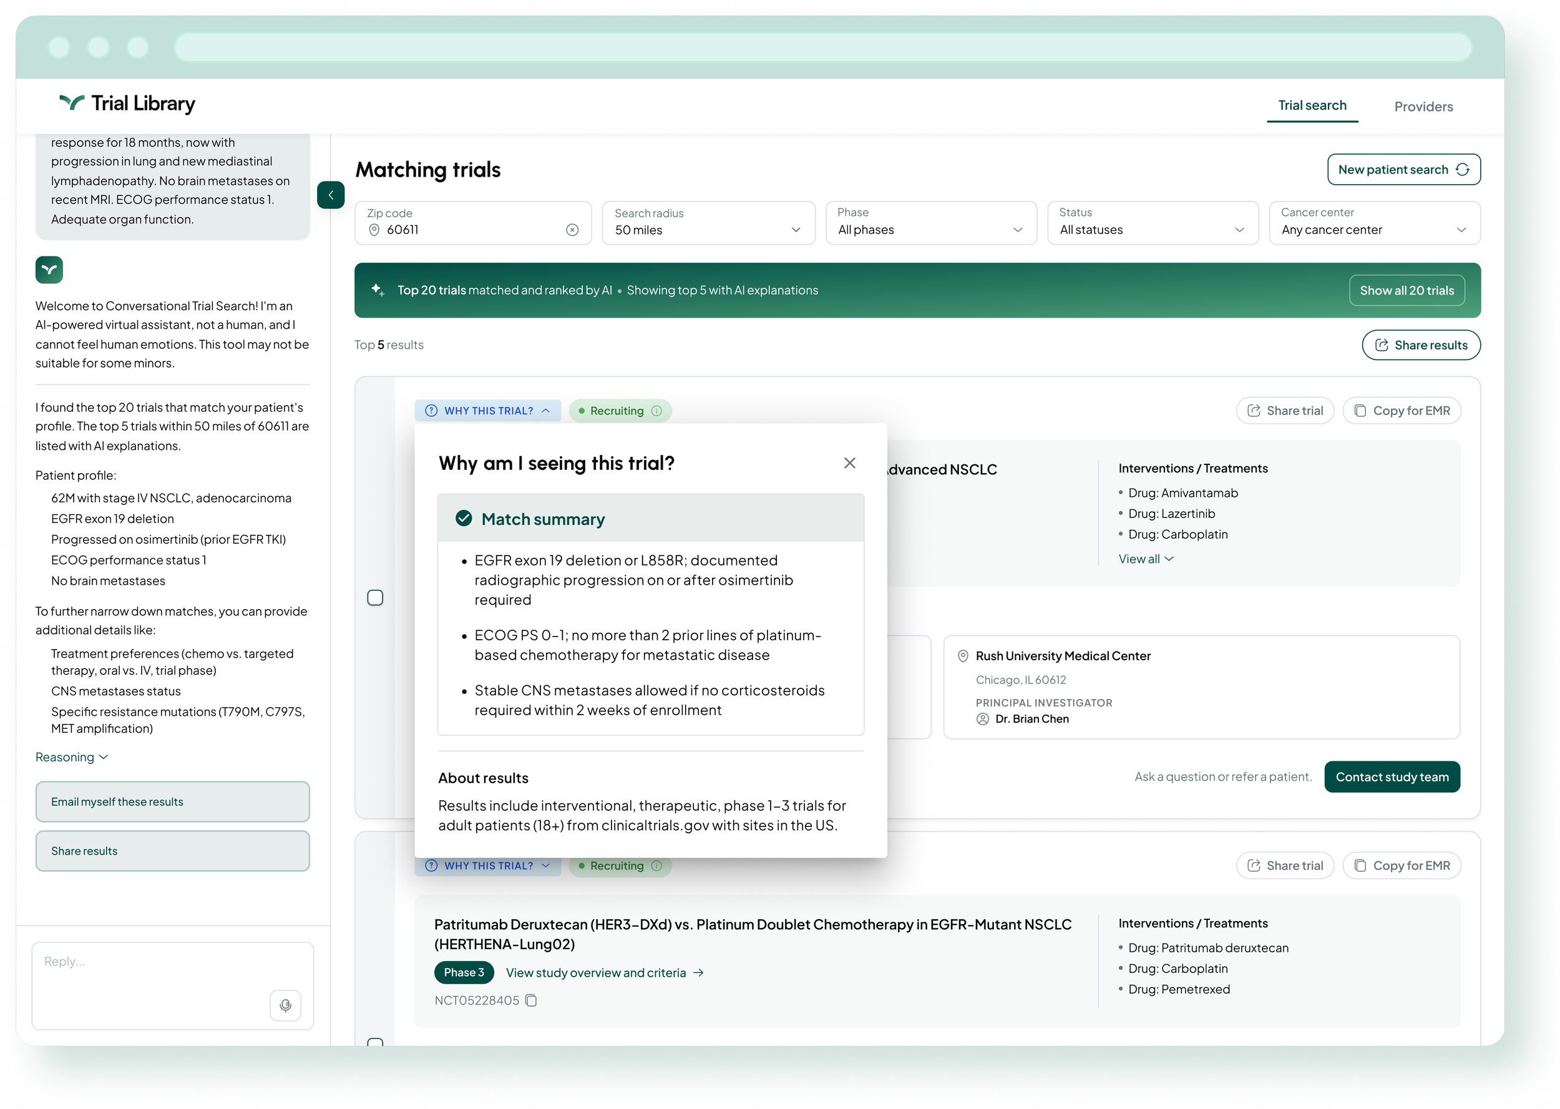This screenshot has height=1109, width=1560.
Task: Click Drug: Pemetrexed in interventions
Action: [x=1178, y=989]
